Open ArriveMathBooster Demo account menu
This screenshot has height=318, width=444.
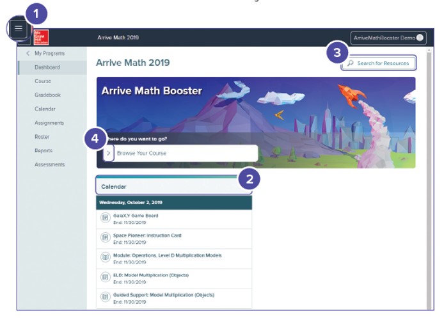click(388, 38)
